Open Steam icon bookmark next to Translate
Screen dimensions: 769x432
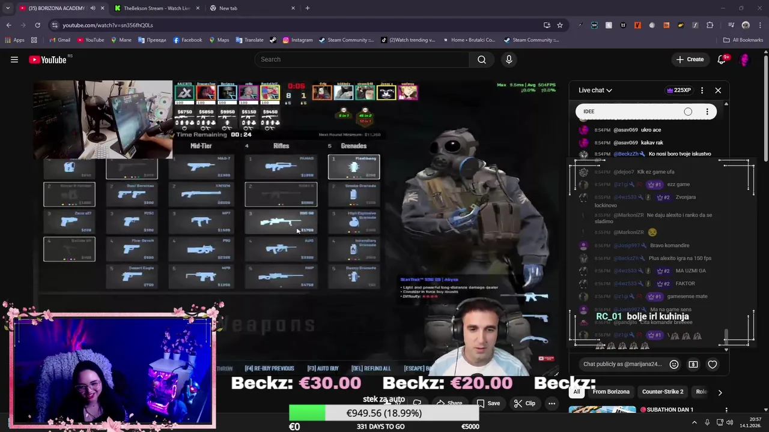[273, 40]
